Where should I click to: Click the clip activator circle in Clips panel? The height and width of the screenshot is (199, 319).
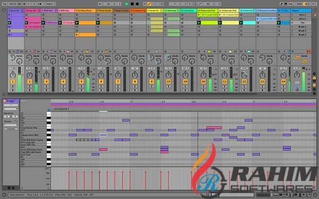pyautogui.click(x=5, y=101)
